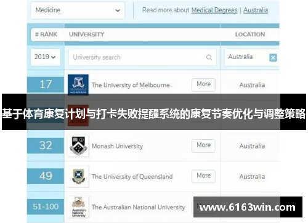Click the University of Queensland crest
Screen dimensions: 308x223
[x=78, y=176]
